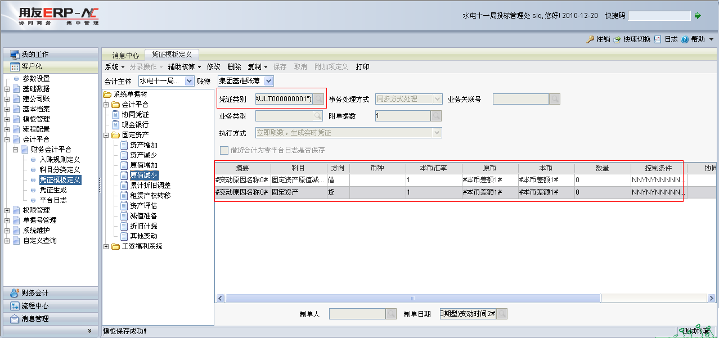This screenshot has width=719, height=338.
Task: Open the 账簿 dropdown list
Action: point(268,81)
